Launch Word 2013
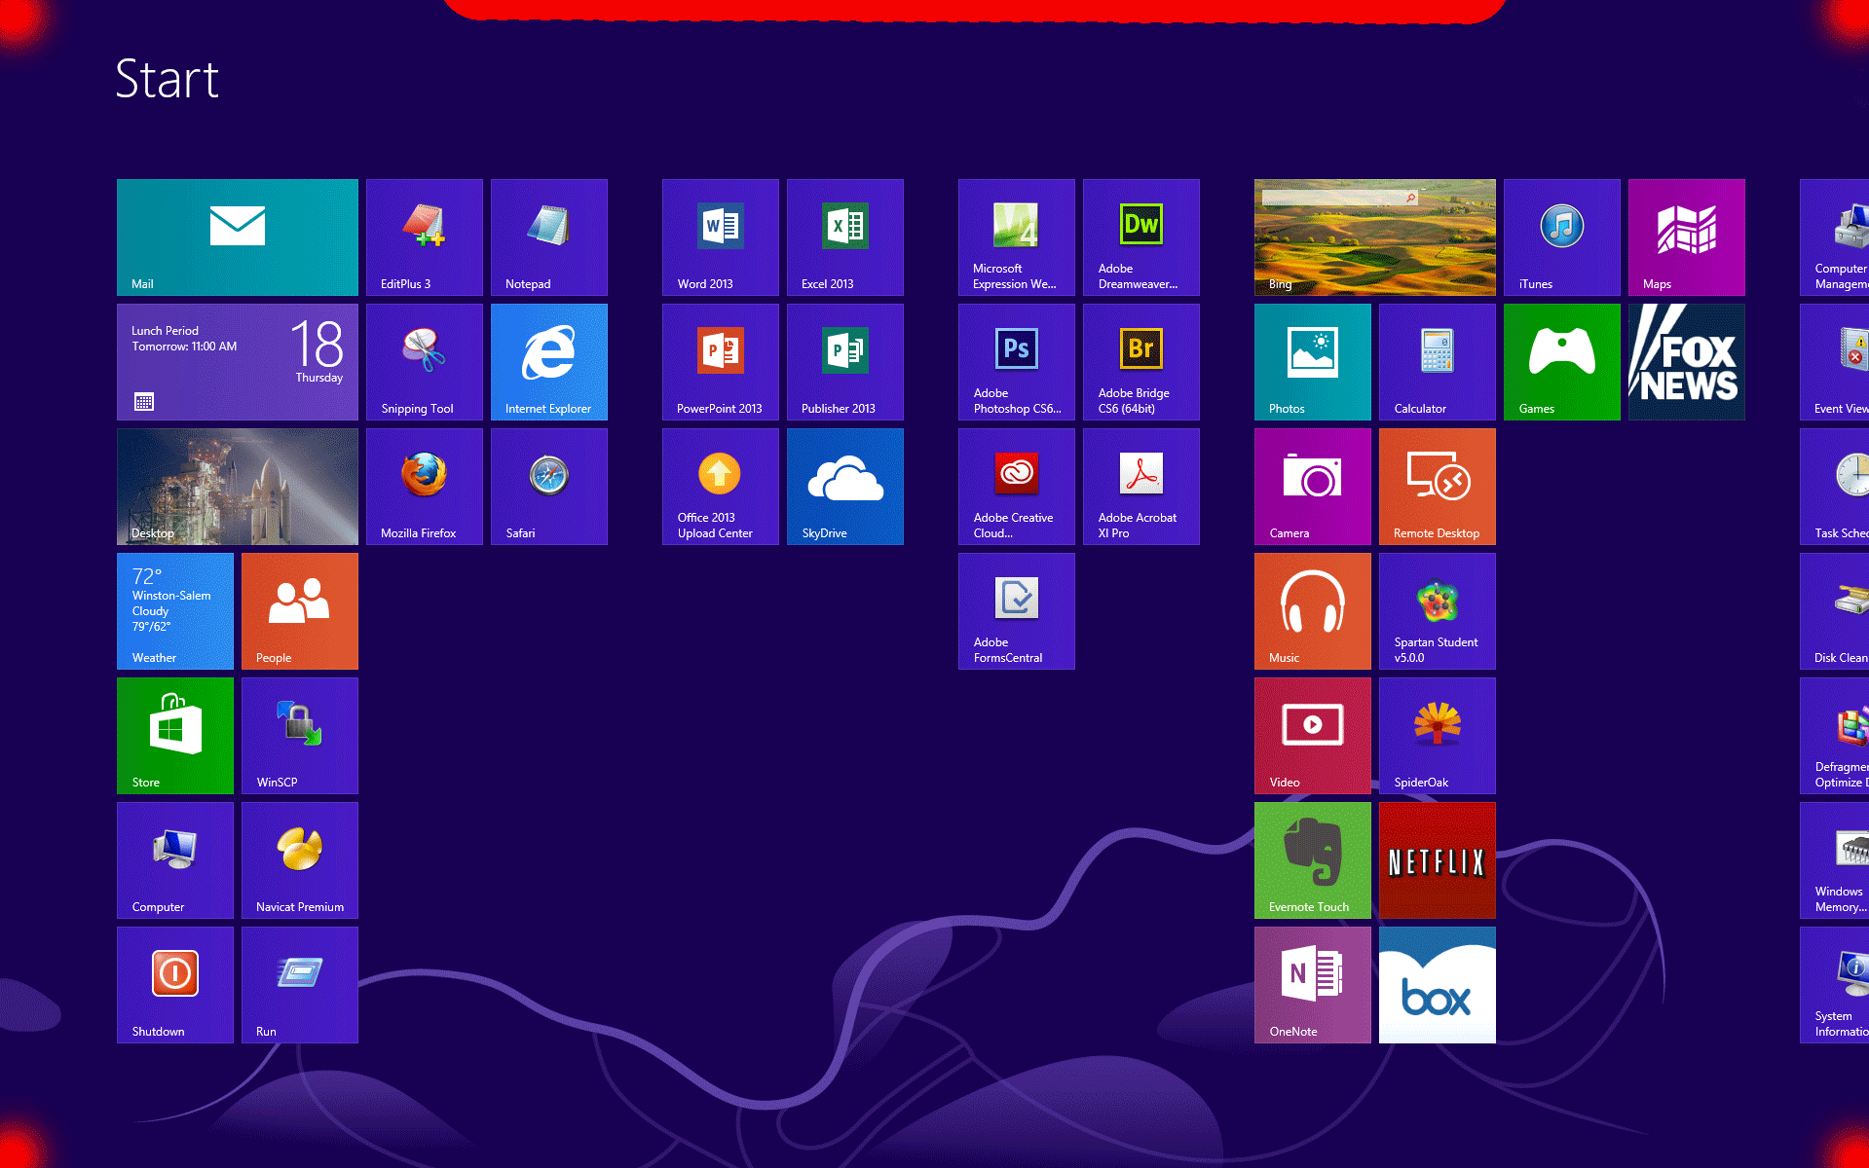The image size is (1869, 1168). (721, 237)
